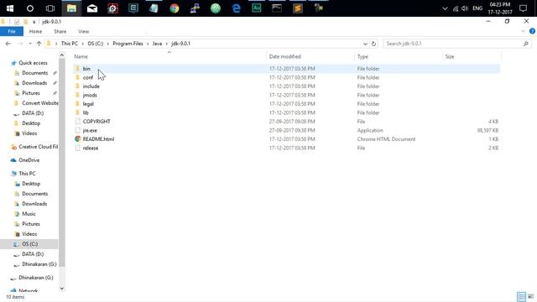Open Dhinakaran (G:) under This PC
The width and height of the screenshot is (537, 302).
(x=39, y=264)
